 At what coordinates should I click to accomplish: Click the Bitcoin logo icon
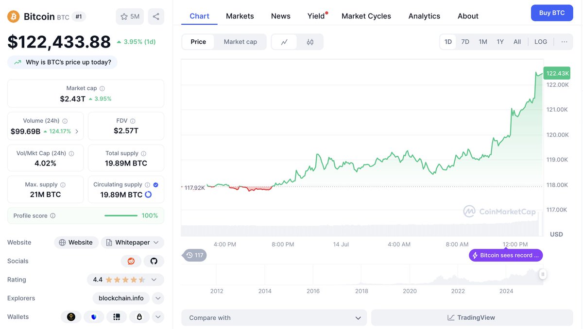(14, 16)
